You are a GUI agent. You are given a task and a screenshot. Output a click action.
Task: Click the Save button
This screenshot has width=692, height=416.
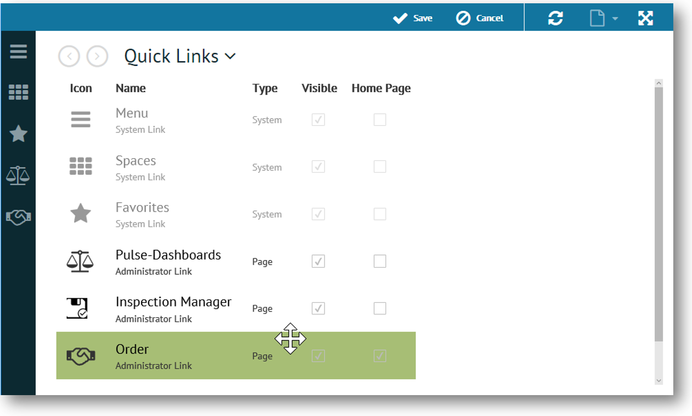pyautogui.click(x=413, y=18)
